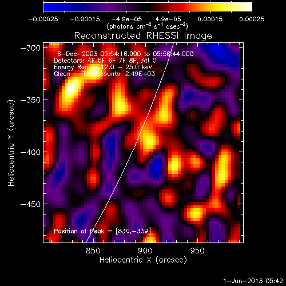Click the colorbar label '-0.00025'
This screenshot has width=286, height=286.
click(43, 19)
